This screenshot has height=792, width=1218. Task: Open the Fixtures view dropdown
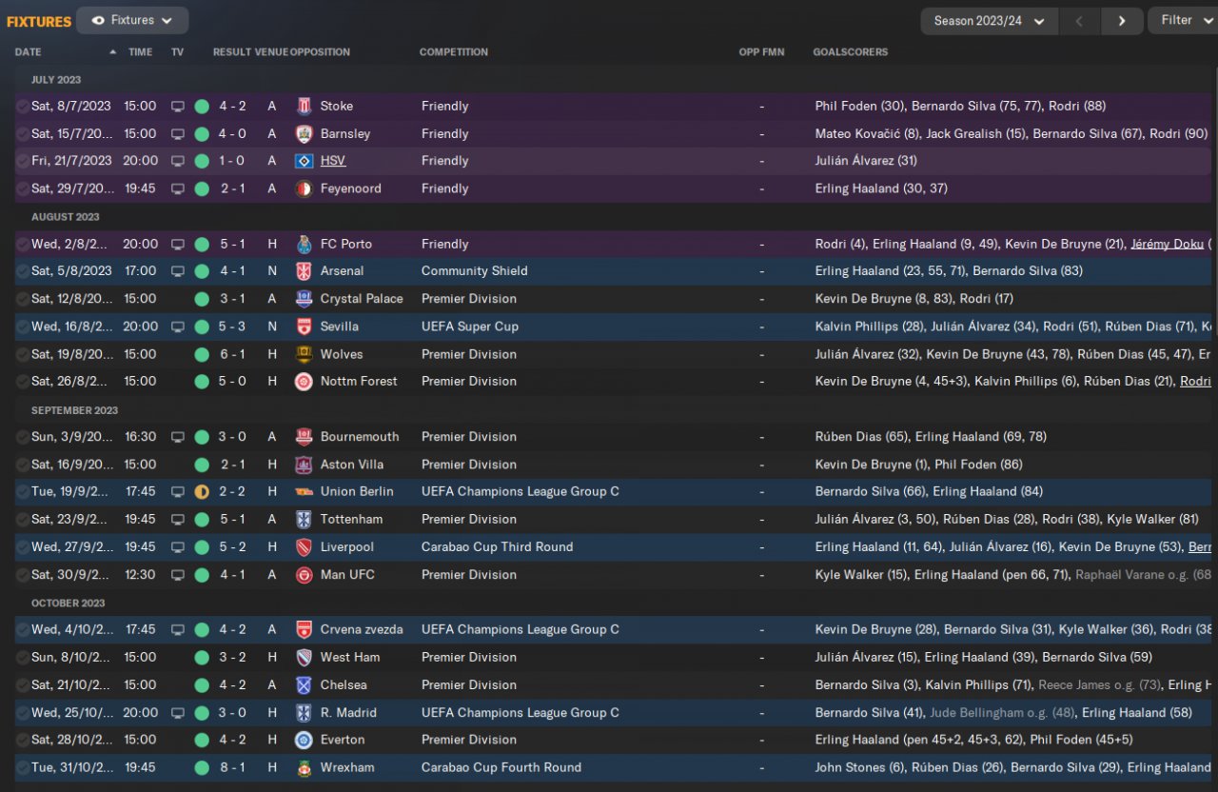[x=132, y=20]
